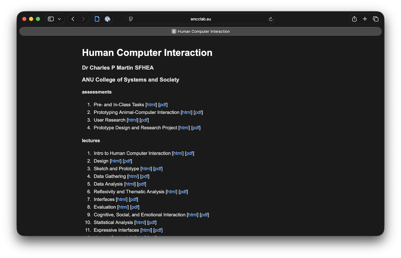401x258 pixels.
Task: Open the pdf for Prototyping Animal-Computer Interaction
Action: pos(198,112)
